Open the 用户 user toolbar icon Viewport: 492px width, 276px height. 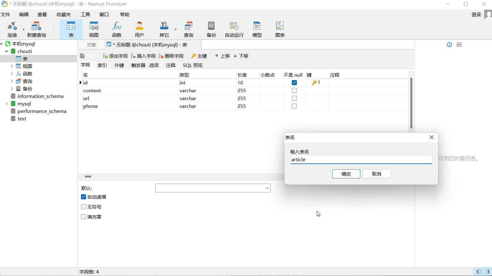tap(139, 29)
